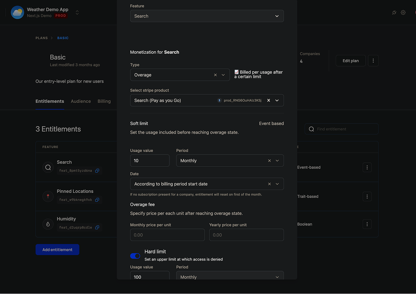Open the soft limit Period dropdown
The width and height of the screenshot is (416, 294).
[x=277, y=161]
